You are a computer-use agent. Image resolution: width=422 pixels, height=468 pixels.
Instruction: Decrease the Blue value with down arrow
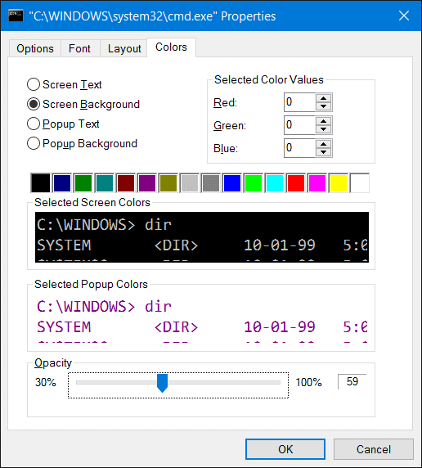tap(324, 152)
